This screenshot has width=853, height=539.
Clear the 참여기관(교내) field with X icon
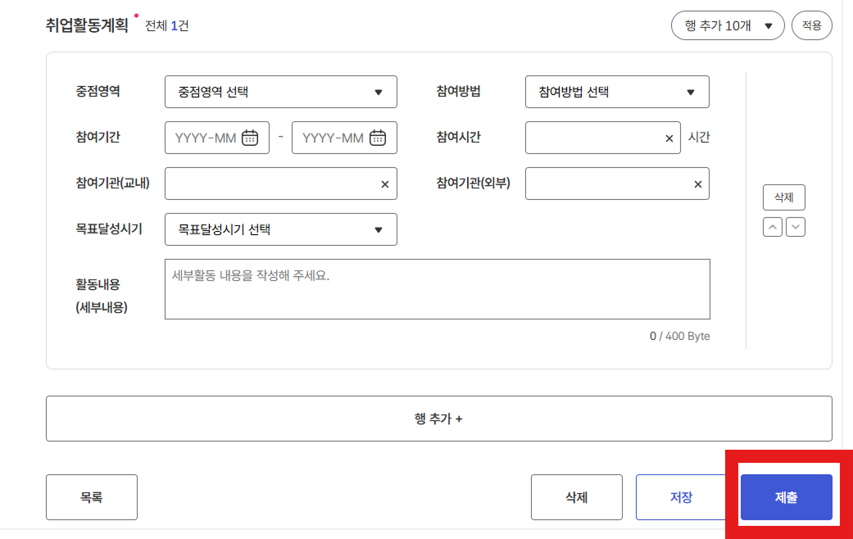[385, 184]
